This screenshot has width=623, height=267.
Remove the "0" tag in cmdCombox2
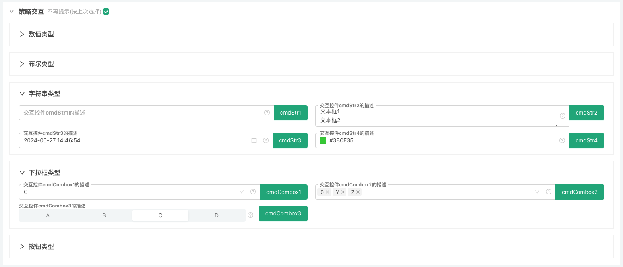(x=327, y=192)
